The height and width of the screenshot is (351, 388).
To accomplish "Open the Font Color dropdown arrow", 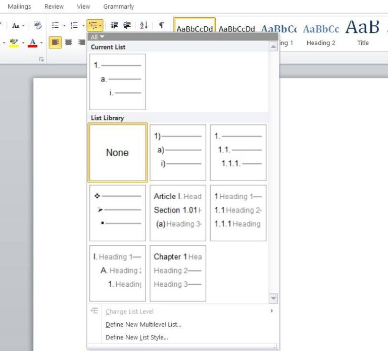I will pos(41,43).
